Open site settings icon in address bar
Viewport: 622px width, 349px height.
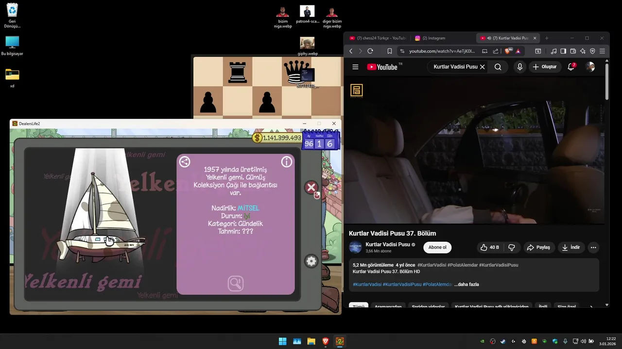(402, 51)
